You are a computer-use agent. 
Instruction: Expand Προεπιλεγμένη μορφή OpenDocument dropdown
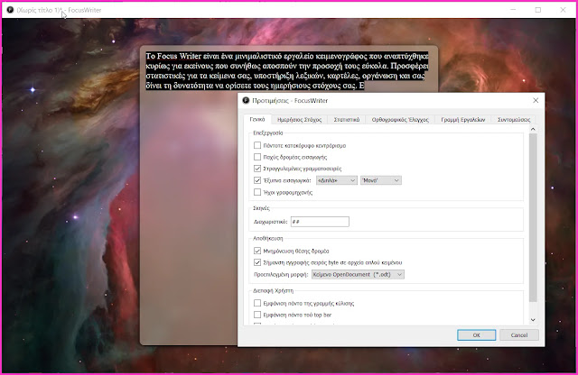click(x=358, y=275)
